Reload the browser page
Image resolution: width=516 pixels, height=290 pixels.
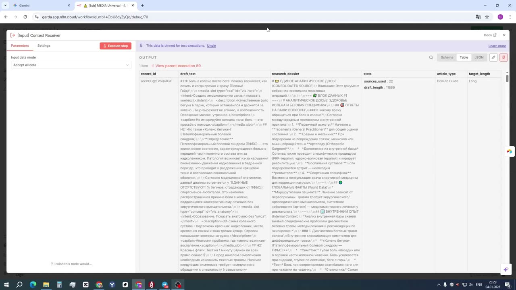[x=25, y=17]
